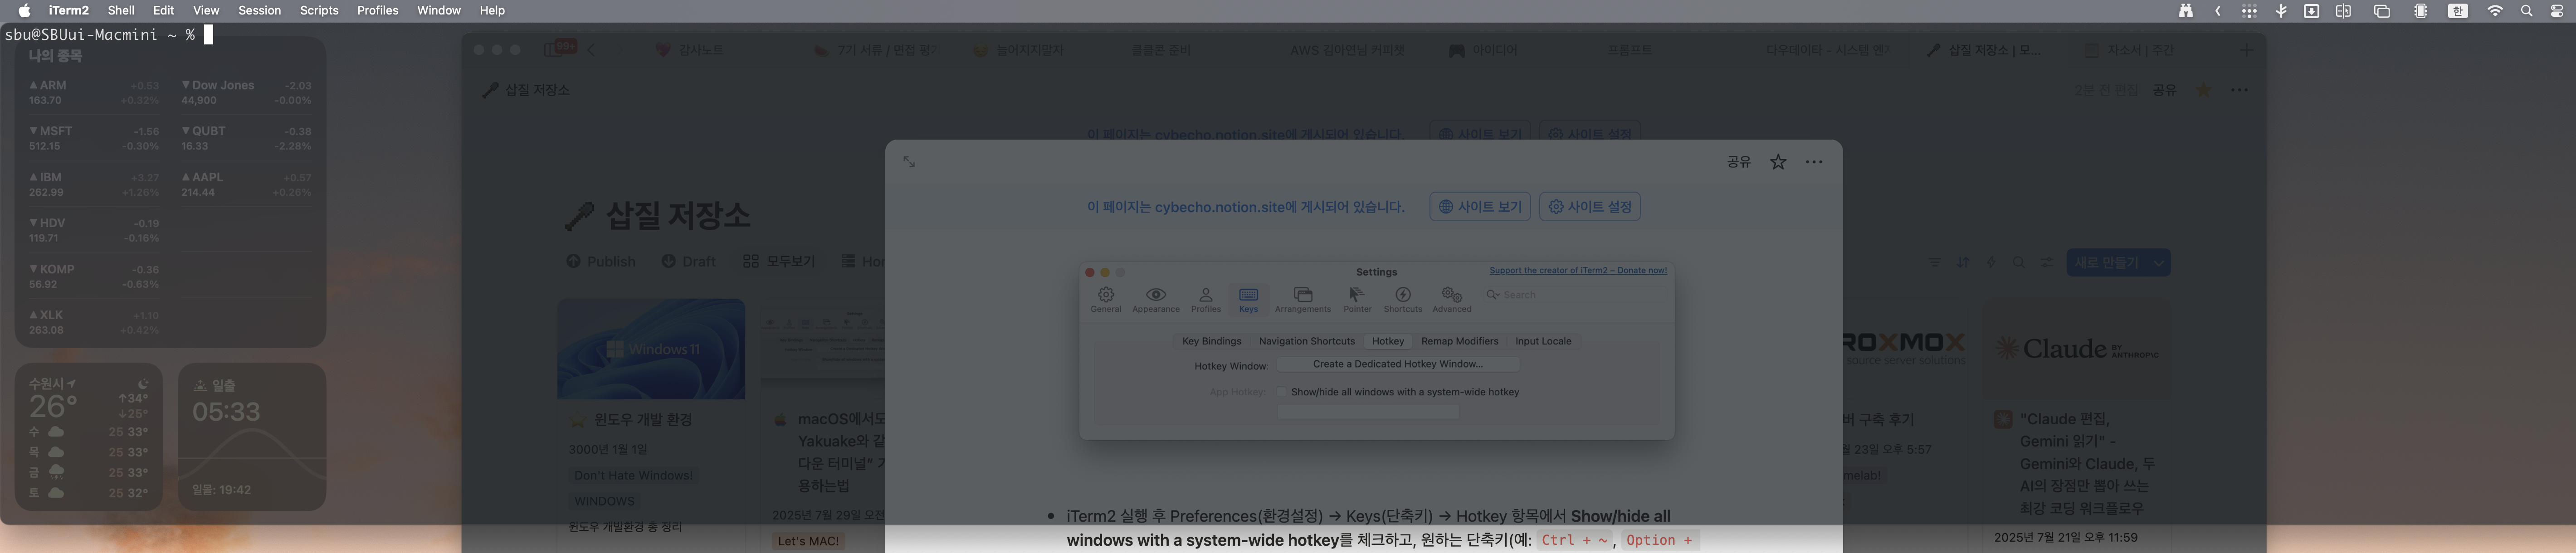The width and height of the screenshot is (2576, 553).
Task: Click 공유 share button in popup
Action: coord(1738,162)
